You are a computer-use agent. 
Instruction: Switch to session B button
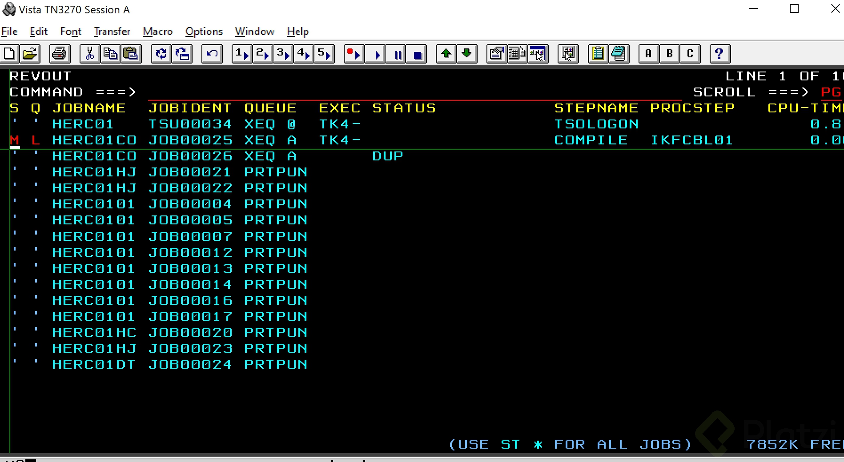(670, 54)
